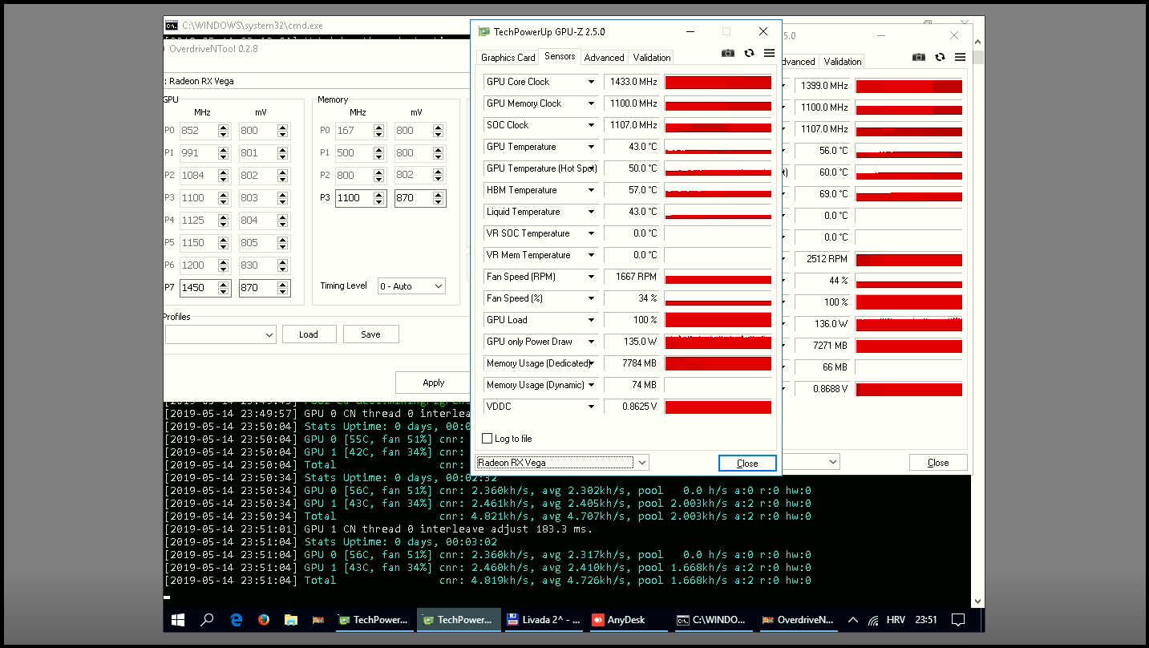Switch to the Livada 2^ taskbar item
Image resolution: width=1149 pixels, height=648 pixels.
pyautogui.click(x=544, y=619)
